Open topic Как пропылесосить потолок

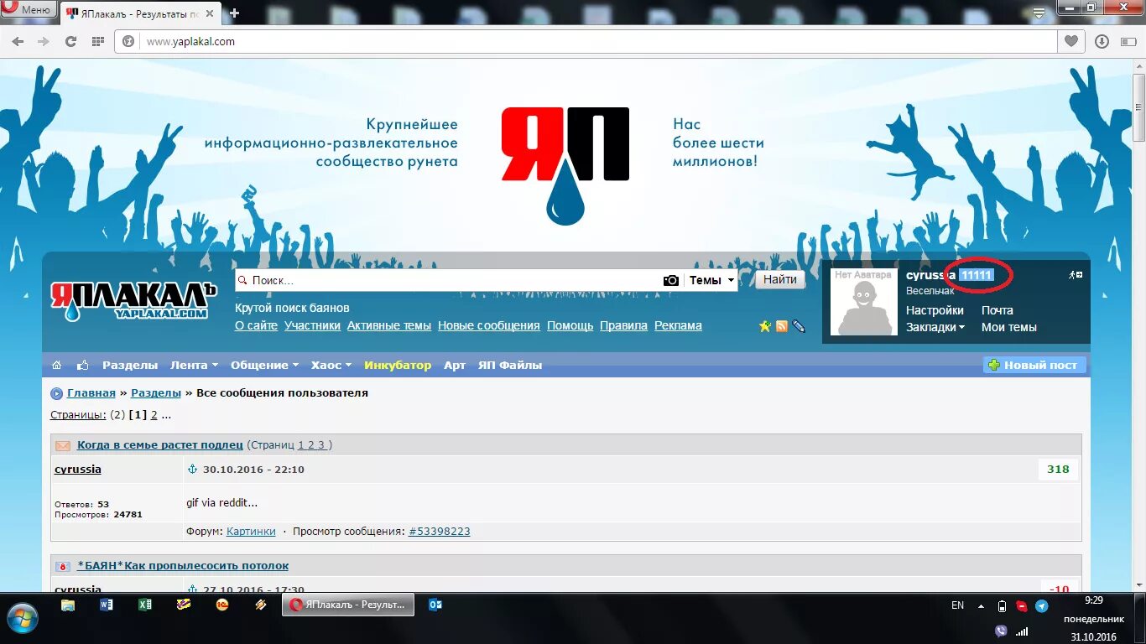pyautogui.click(x=183, y=565)
